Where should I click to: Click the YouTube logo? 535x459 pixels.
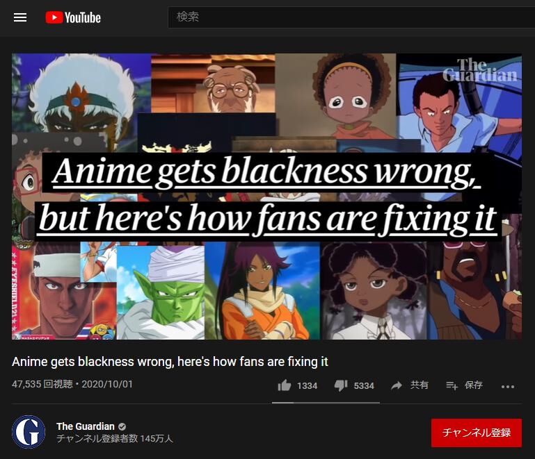73,17
